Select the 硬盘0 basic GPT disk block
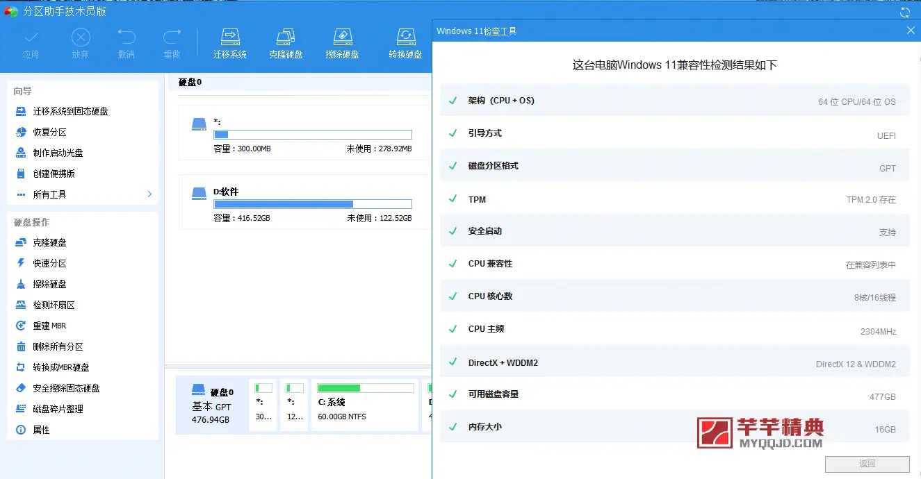 tap(211, 405)
